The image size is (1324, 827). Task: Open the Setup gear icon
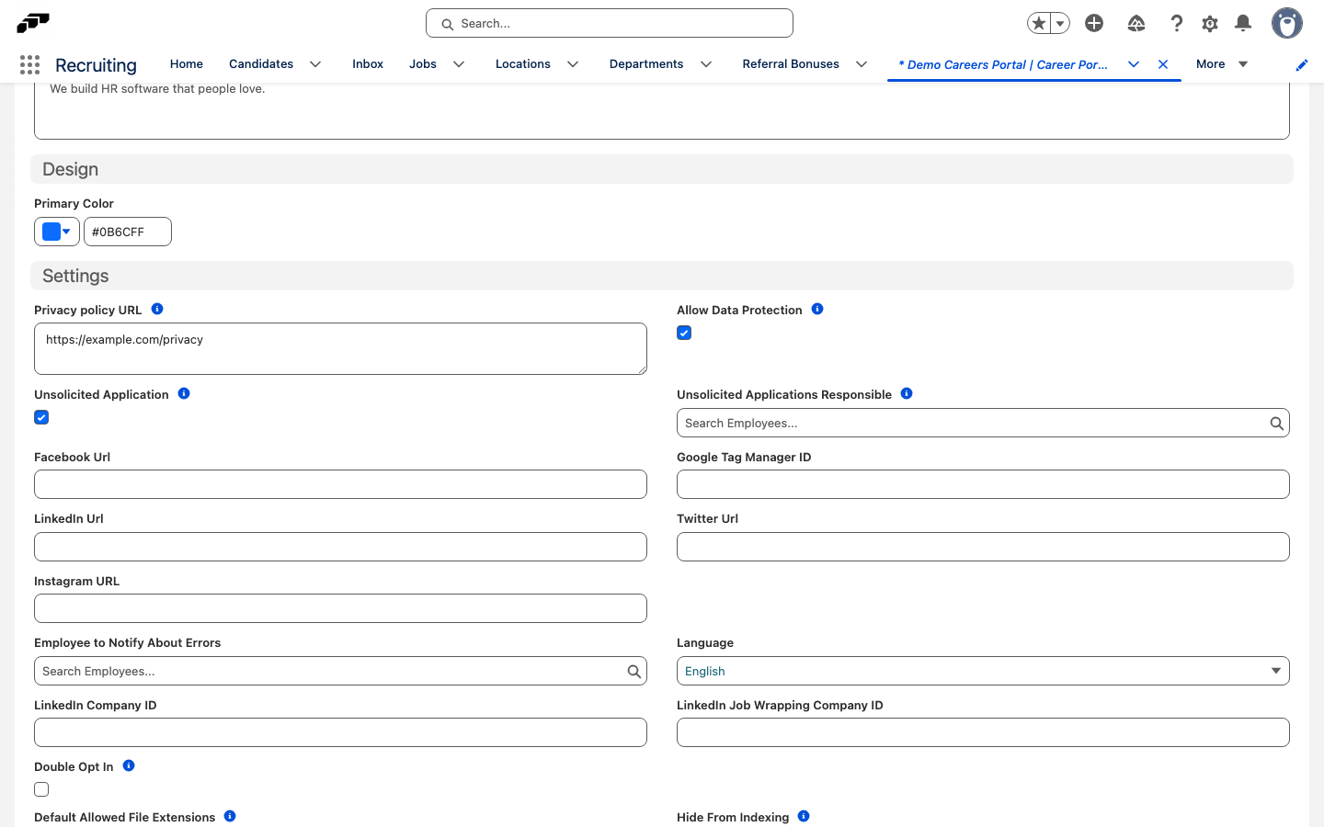tap(1210, 23)
